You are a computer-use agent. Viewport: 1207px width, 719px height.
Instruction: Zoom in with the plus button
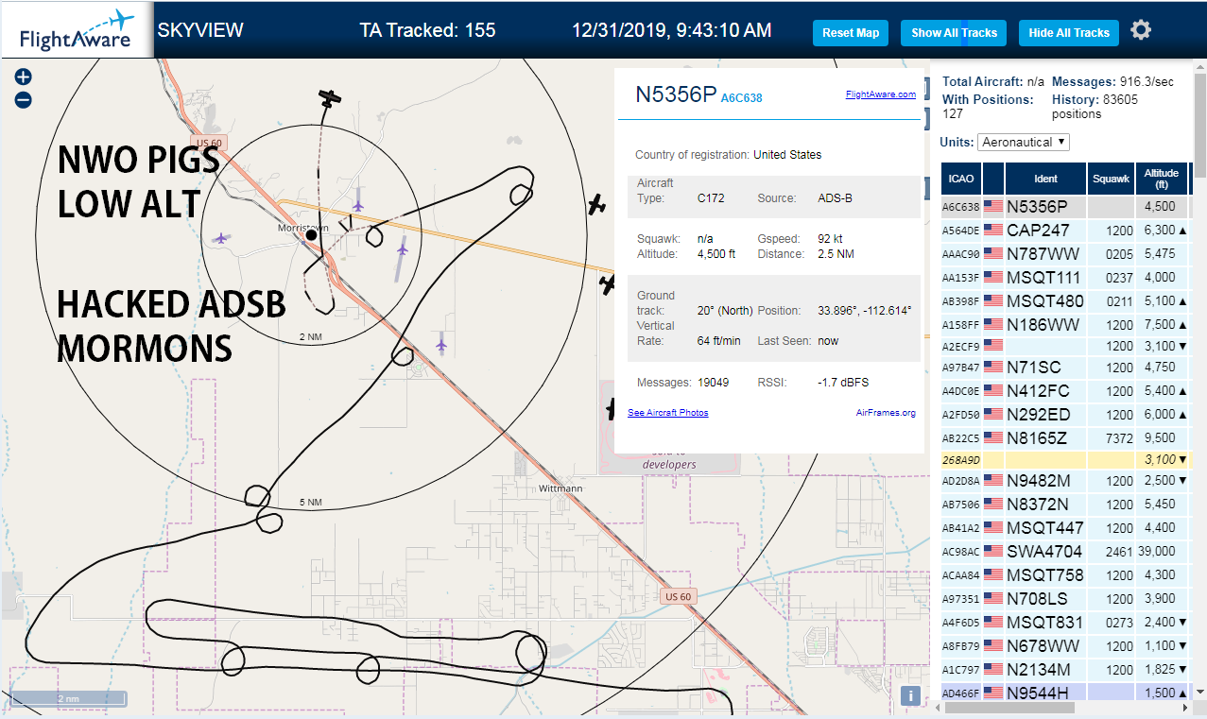(24, 77)
